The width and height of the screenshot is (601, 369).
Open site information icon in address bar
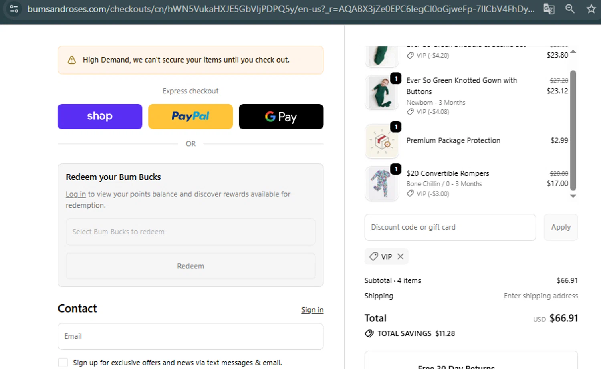click(14, 9)
